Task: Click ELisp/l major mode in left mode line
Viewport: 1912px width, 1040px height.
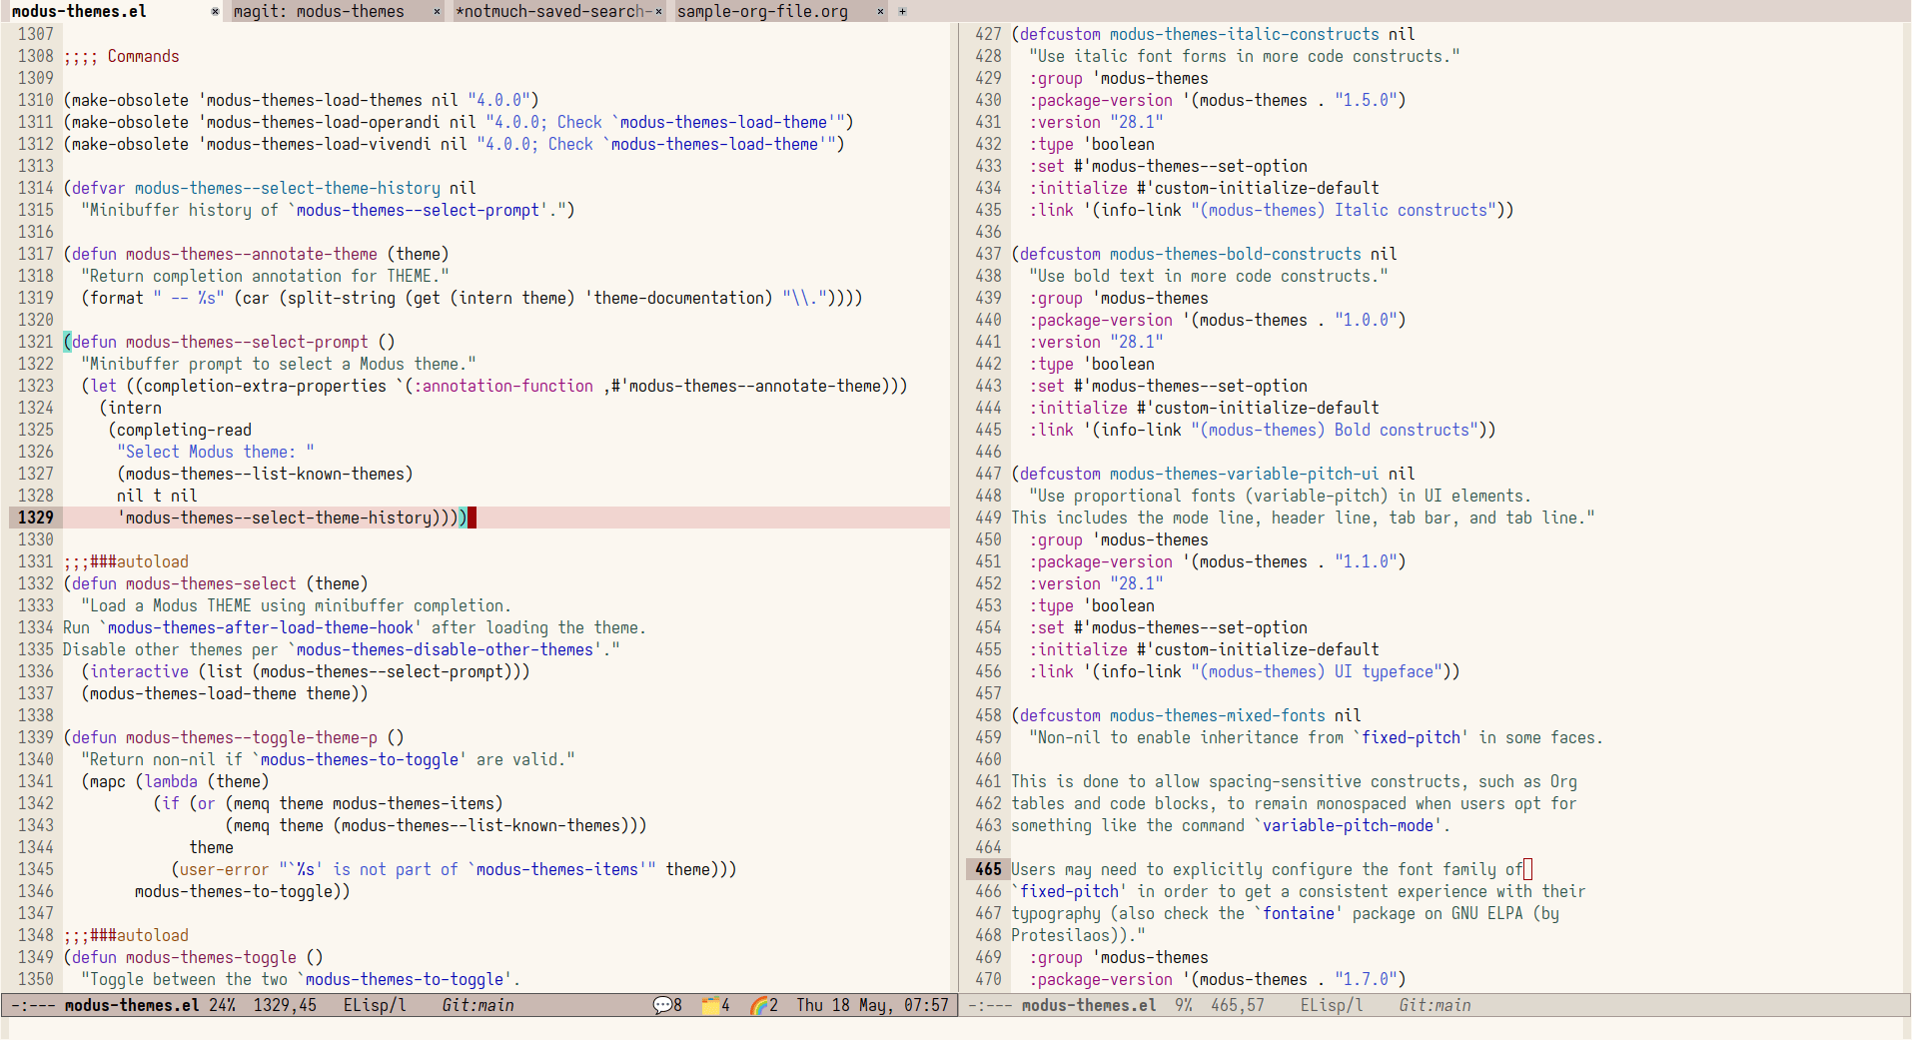Action: pos(375,1005)
